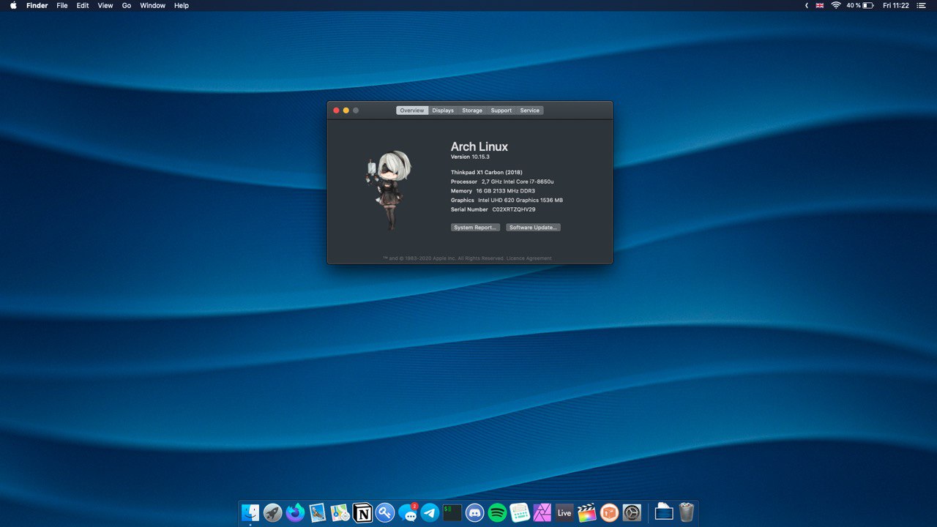Image resolution: width=937 pixels, height=527 pixels.
Task: Open Notification Center list icon
Action: (921, 5)
